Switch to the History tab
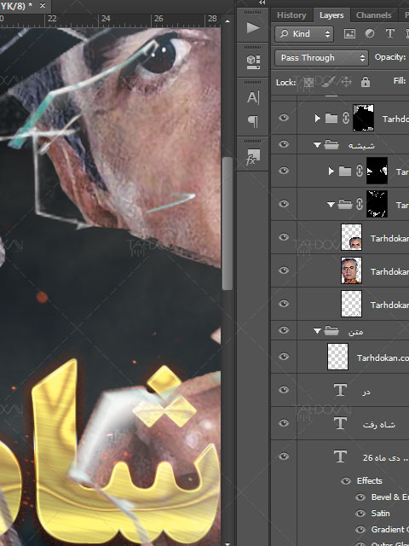Screen dimensions: 409x546 point(291,15)
